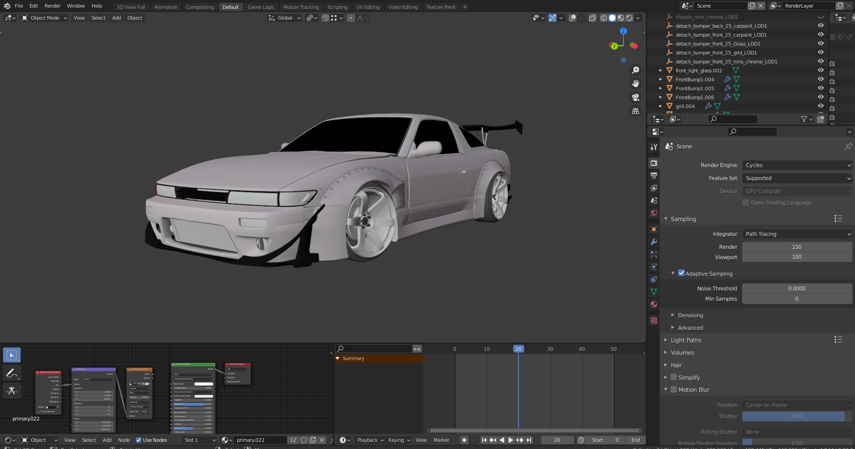Image resolution: width=855 pixels, height=449 pixels.
Task: Open the Tool properties tab
Action: coord(654,147)
